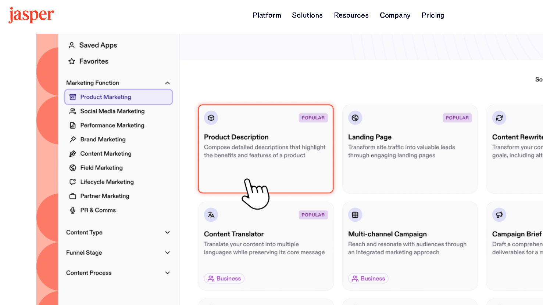Click the Landing Page globe icon
The image size is (543, 305).
(355, 118)
